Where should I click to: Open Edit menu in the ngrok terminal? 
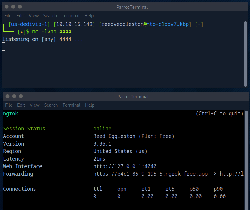pyautogui.click(x=21, y=105)
